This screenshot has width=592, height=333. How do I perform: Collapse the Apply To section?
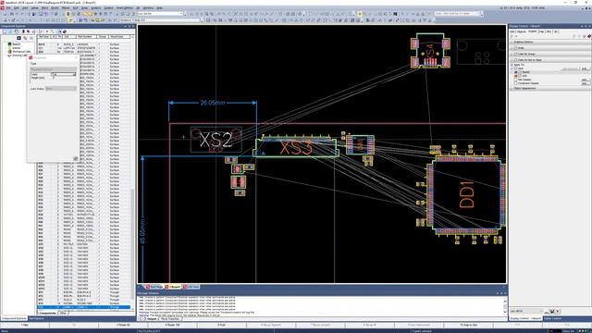click(512, 65)
